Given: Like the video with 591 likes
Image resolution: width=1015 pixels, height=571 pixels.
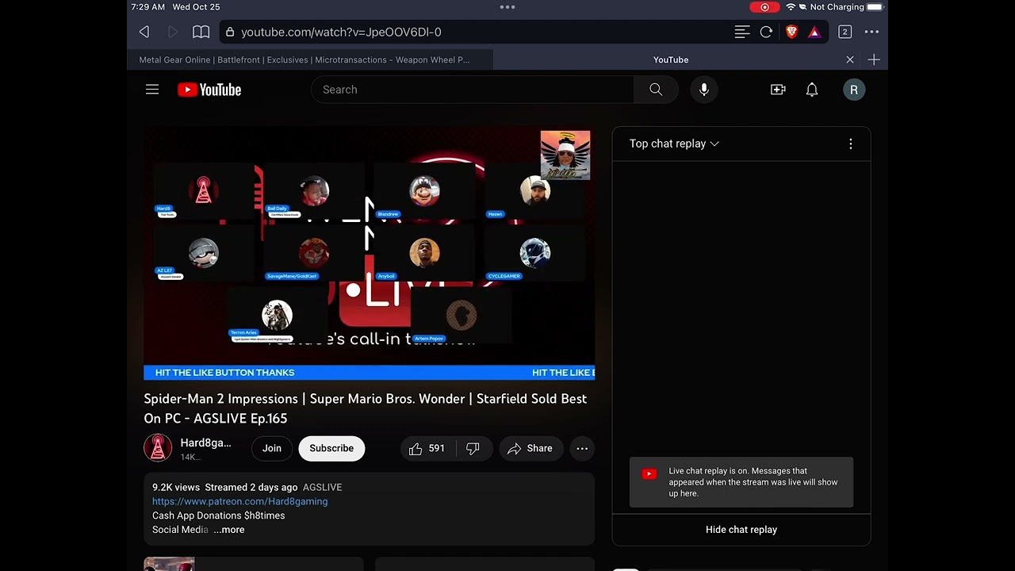Looking at the screenshot, I should [427, 448].
